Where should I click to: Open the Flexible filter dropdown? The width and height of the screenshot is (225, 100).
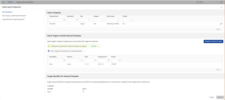pyautogui.click(x=128, y=20)
